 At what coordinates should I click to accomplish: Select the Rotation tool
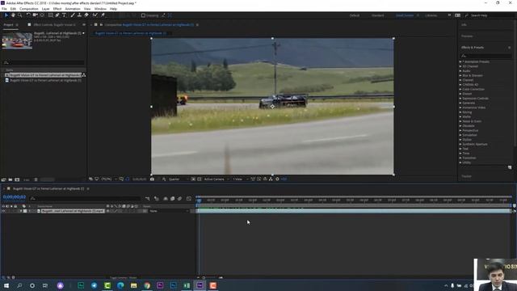[x=28, y=15]
